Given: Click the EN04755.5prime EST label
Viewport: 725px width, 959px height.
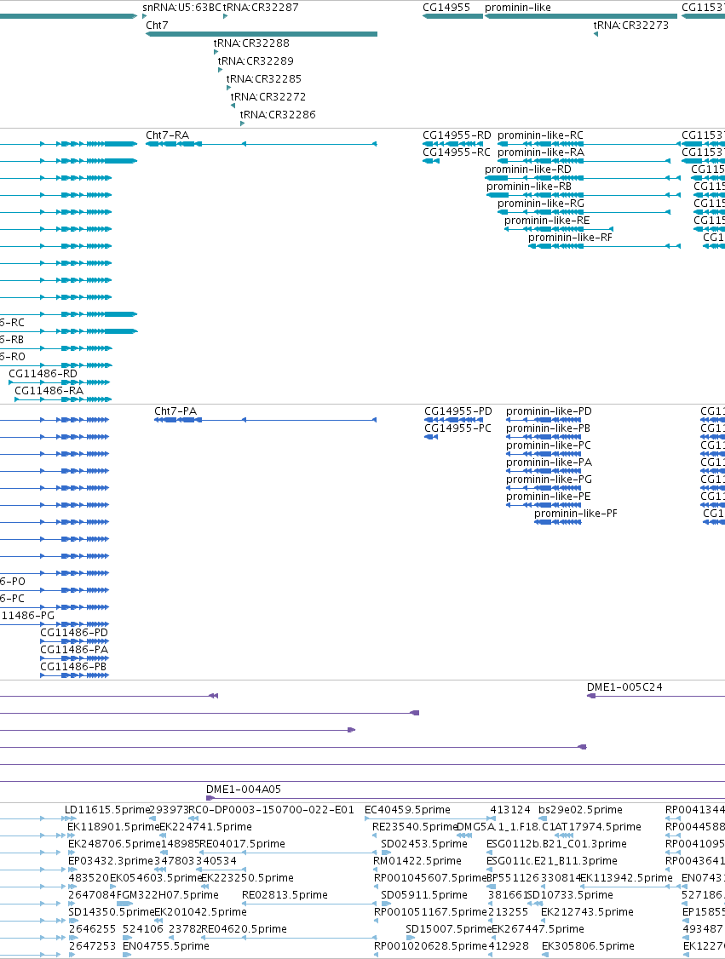Looking at the screenshot, I should pyautogui.click(x=166, y=945).
